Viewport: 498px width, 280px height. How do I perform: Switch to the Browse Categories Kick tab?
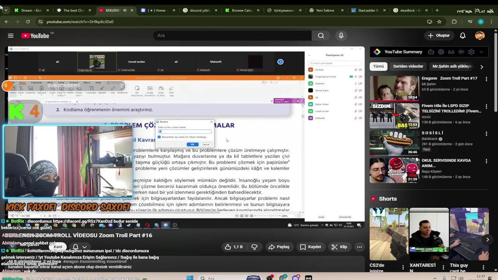(x=242, y=10)
